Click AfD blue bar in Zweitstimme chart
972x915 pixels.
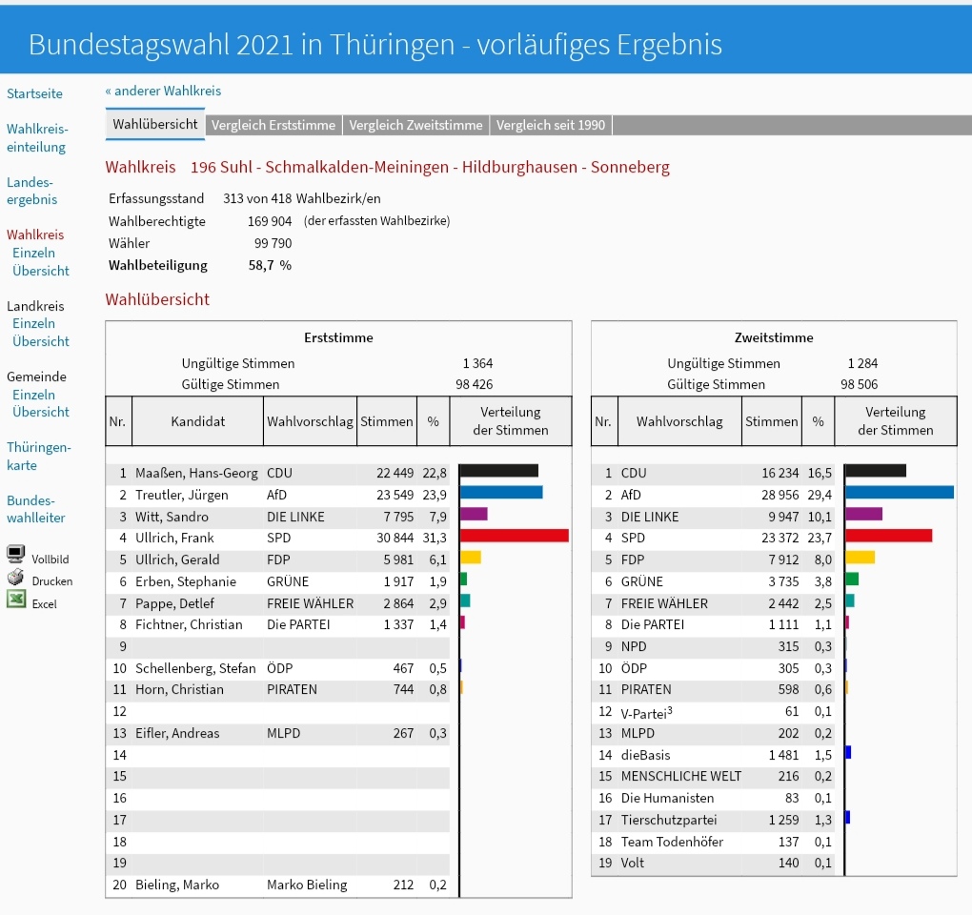pyautogui.click(x=900, y=492)
